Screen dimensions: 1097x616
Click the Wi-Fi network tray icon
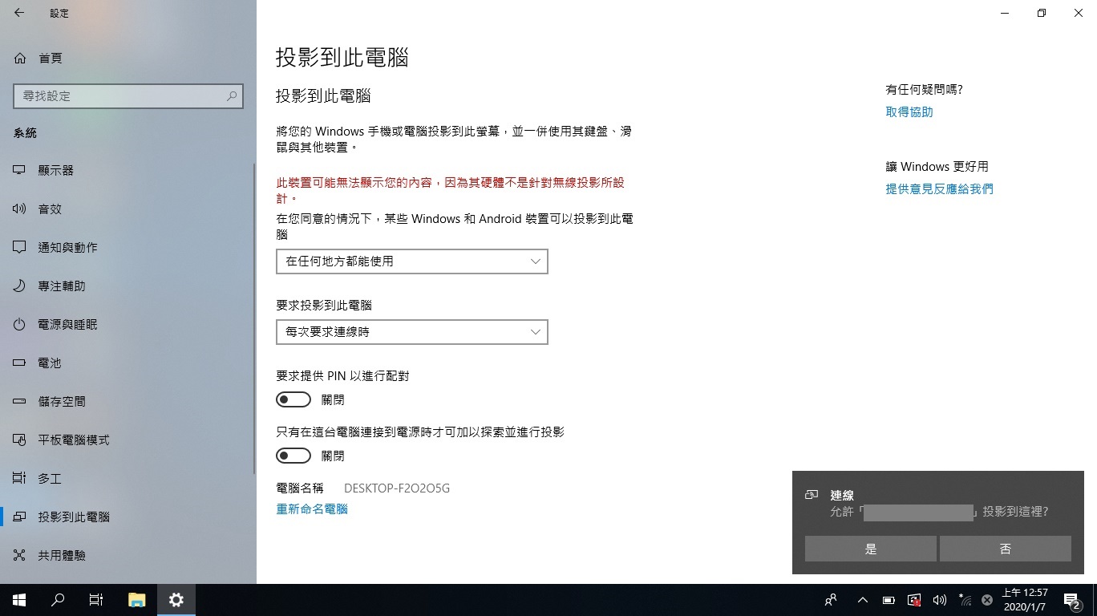pos(965,600)
